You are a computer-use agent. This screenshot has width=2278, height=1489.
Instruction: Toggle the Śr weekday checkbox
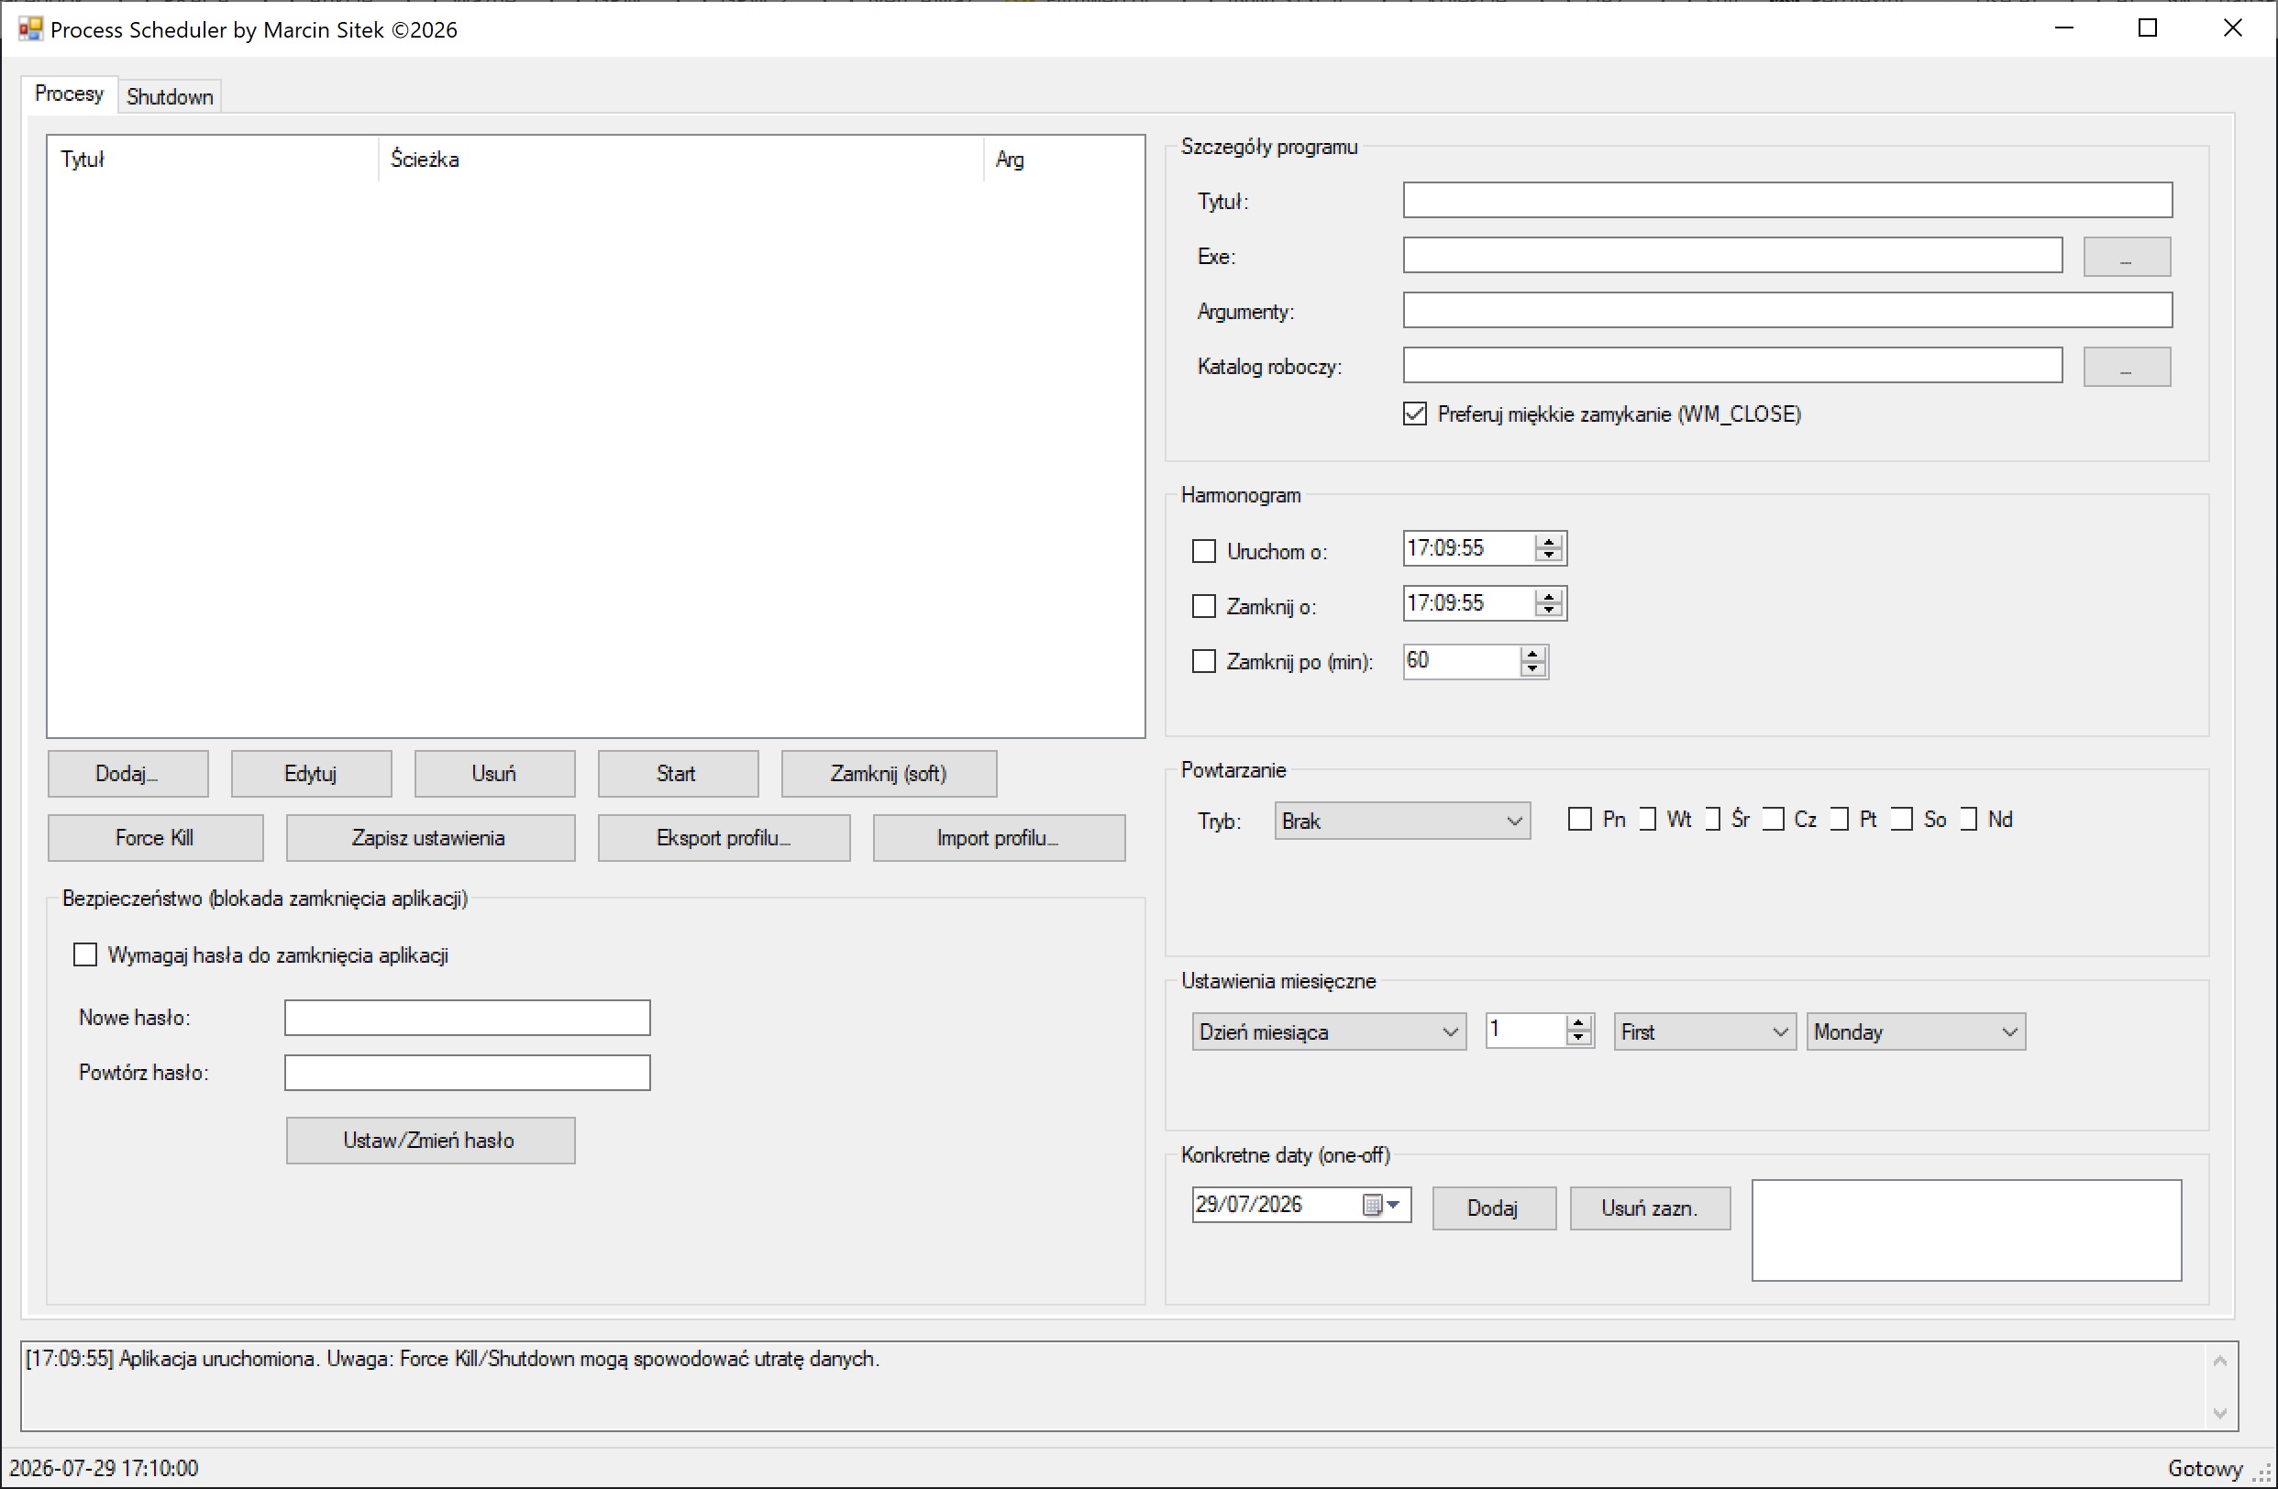[1711, 820]
